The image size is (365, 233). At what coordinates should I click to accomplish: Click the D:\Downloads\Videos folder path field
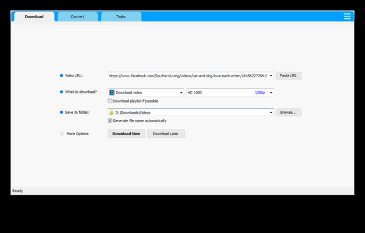pyautogui.click(x=191, y=113)
